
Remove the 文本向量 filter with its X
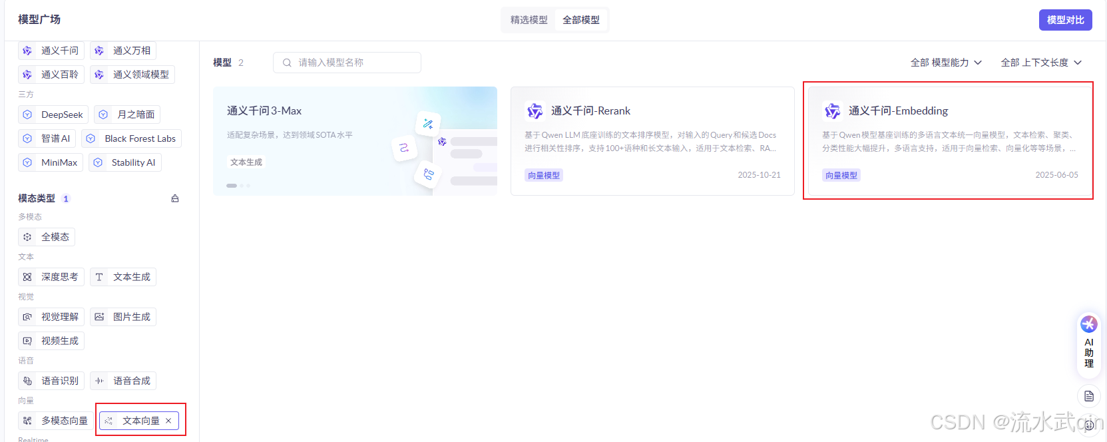point(168,421)
